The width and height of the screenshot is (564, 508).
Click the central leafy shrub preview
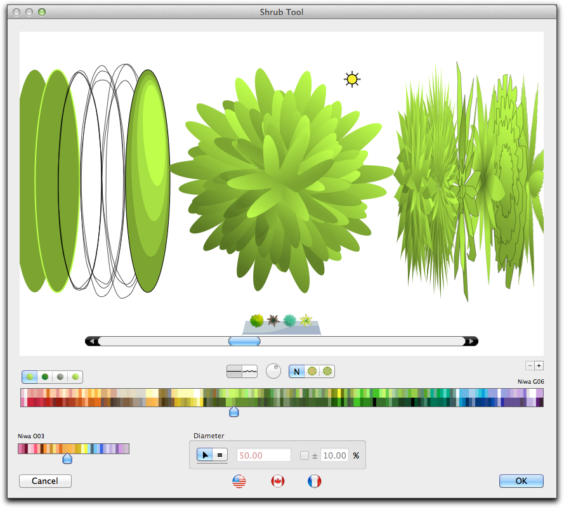[282, 179]
